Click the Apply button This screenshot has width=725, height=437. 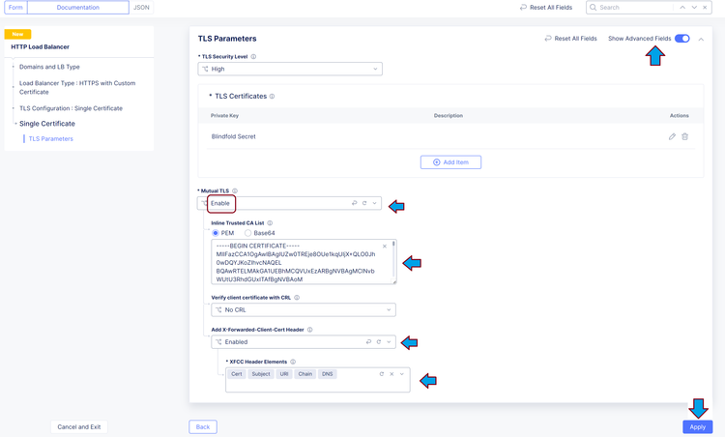click(698, 426)
